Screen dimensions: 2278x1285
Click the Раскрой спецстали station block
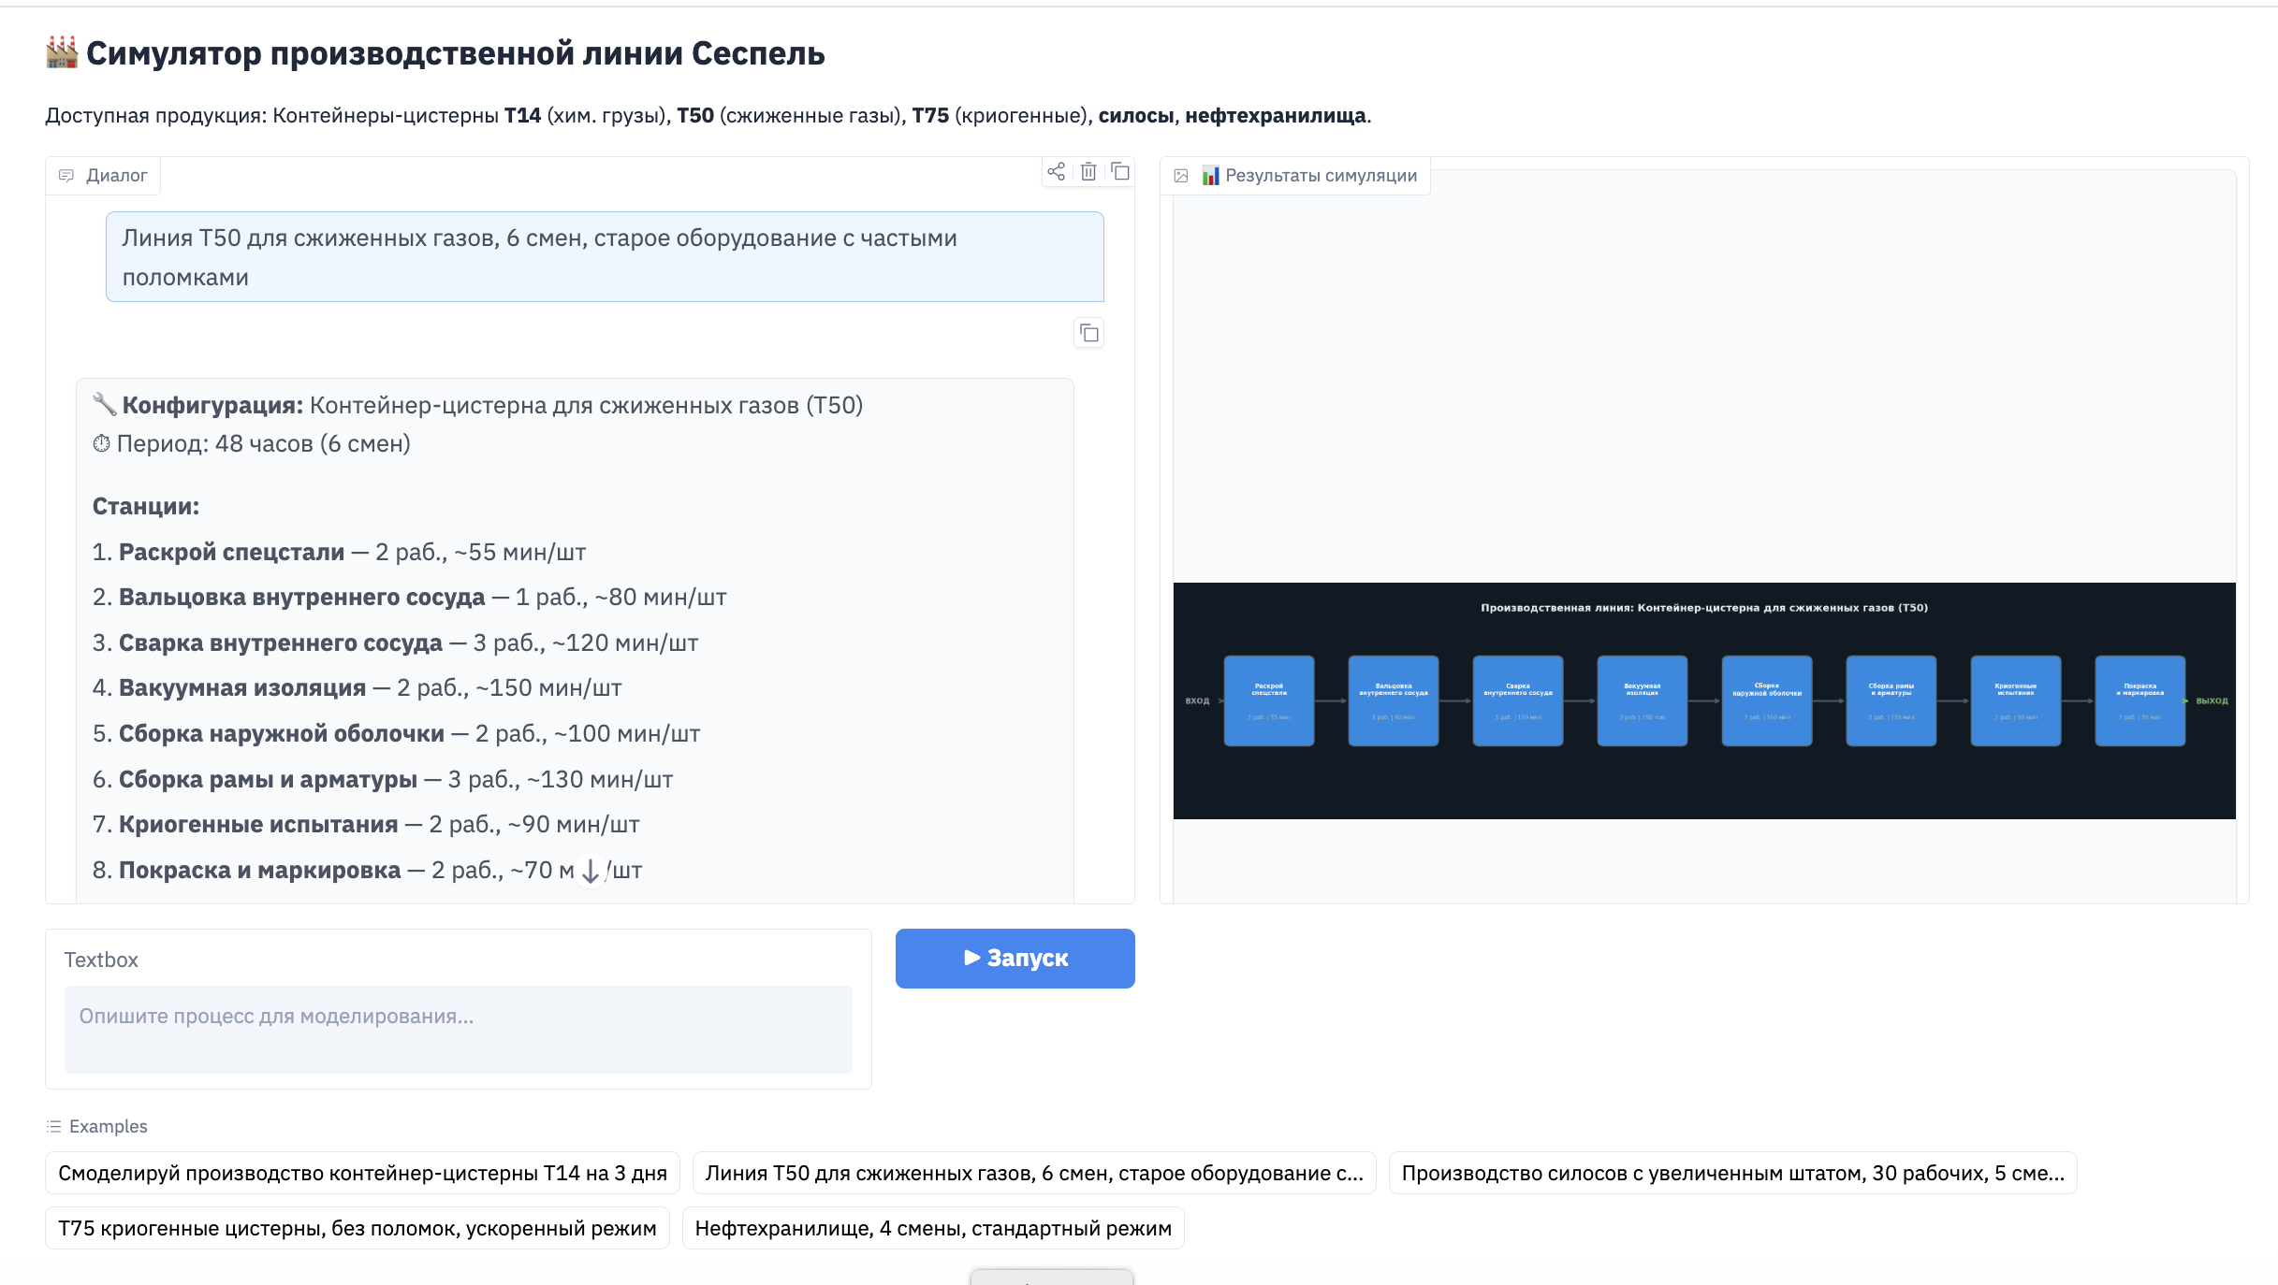point(1269,700)
